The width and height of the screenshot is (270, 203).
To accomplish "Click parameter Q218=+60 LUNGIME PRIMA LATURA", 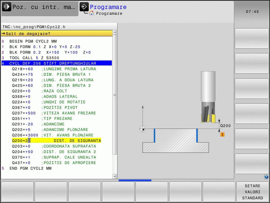I will pyautogui.click(x=54, y=69).
